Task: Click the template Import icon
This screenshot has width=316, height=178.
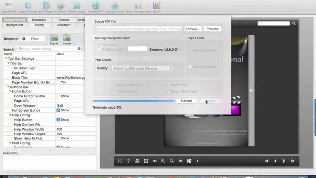Action: 67,38
